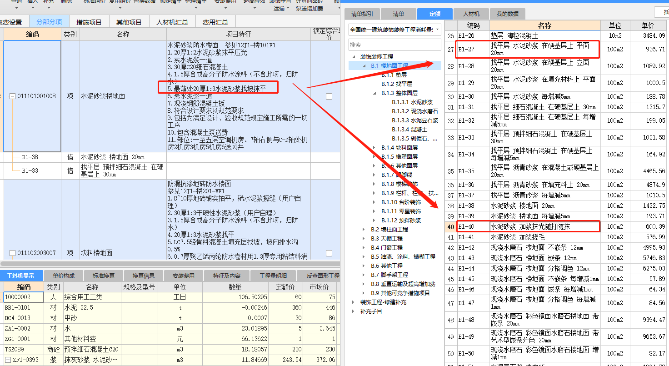
Task: Collapse the 011101001008 item row
Action: (12, 96)
